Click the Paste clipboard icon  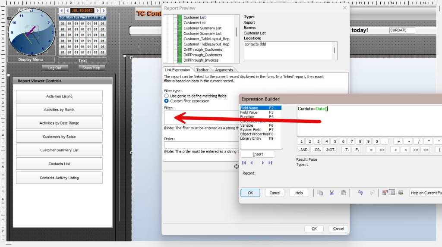[x=344, y=193]
